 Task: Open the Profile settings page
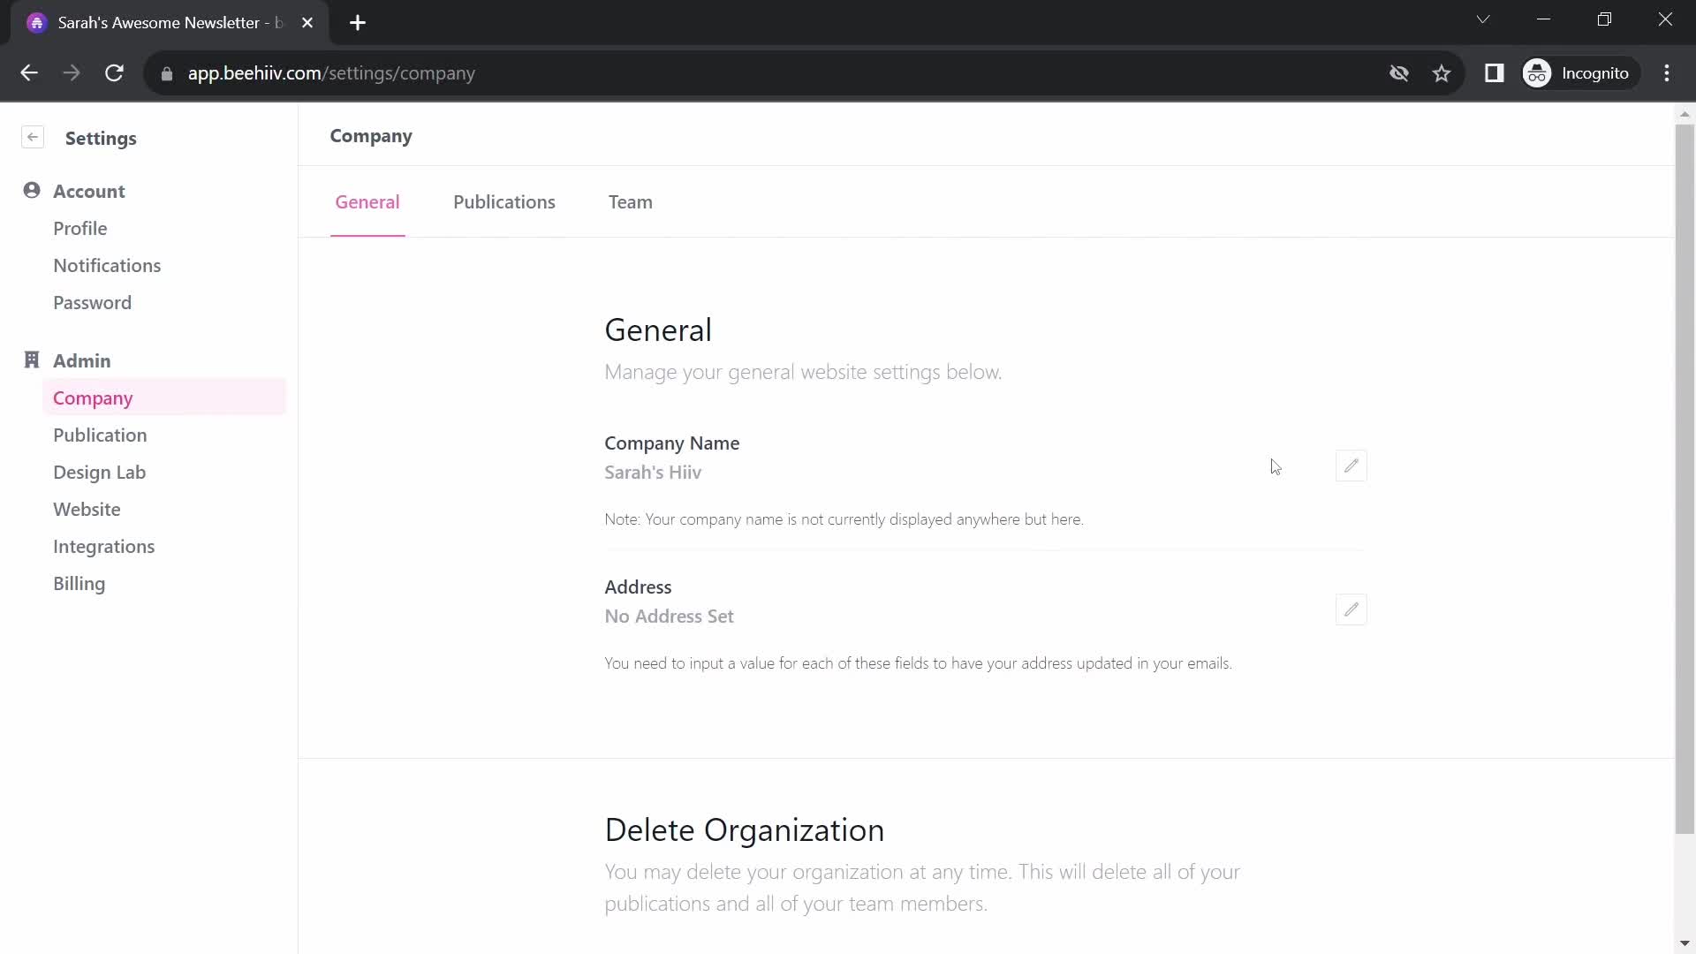coord(80,228)
